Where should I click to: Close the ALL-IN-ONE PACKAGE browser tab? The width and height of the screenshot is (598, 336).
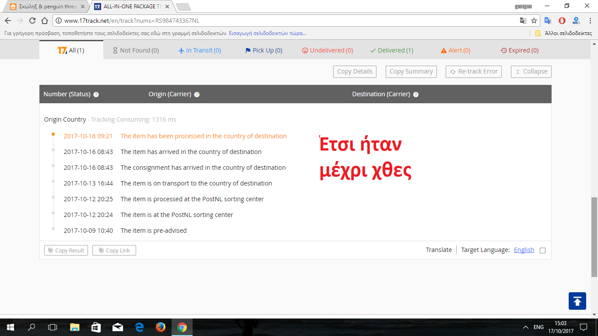[167, 7]
